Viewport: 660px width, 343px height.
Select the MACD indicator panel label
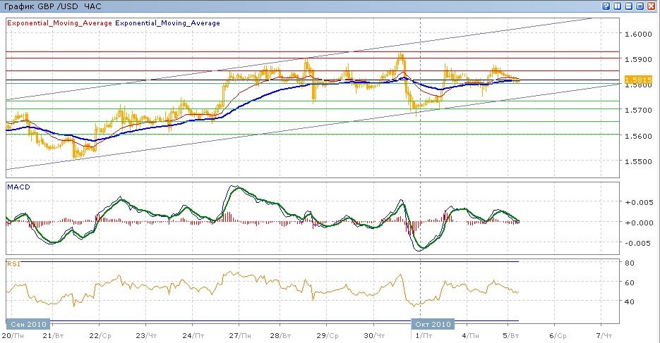pyautogui.click(x=17, y=187)
